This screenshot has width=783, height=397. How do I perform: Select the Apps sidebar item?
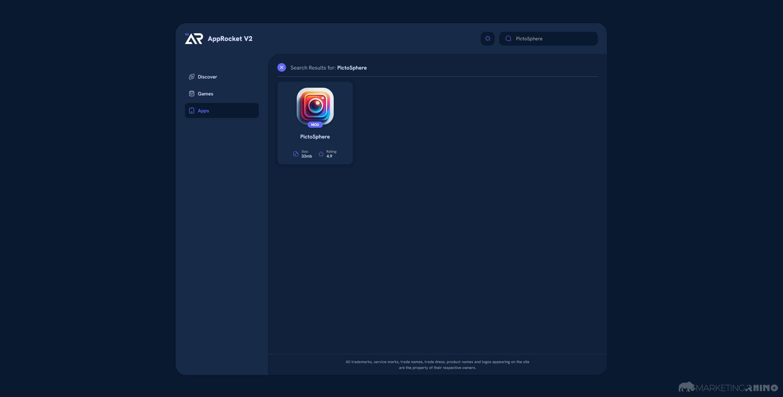203,111
